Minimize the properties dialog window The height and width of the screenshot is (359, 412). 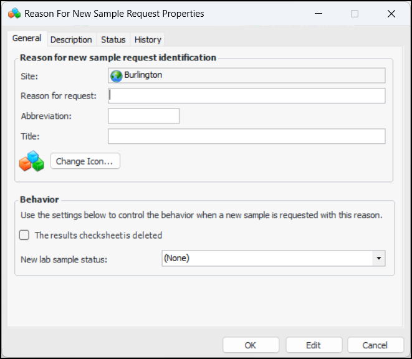(319, 13)
